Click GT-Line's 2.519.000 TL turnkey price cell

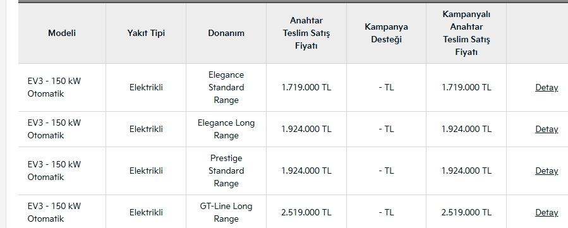(306, 212)
